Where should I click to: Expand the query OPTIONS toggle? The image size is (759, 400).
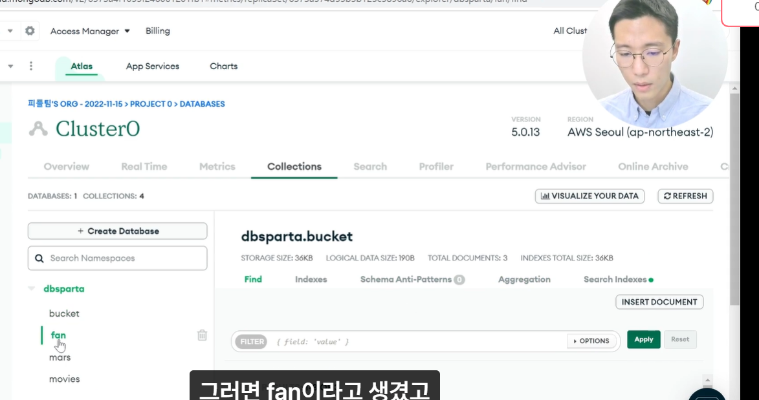click(591, 341)
